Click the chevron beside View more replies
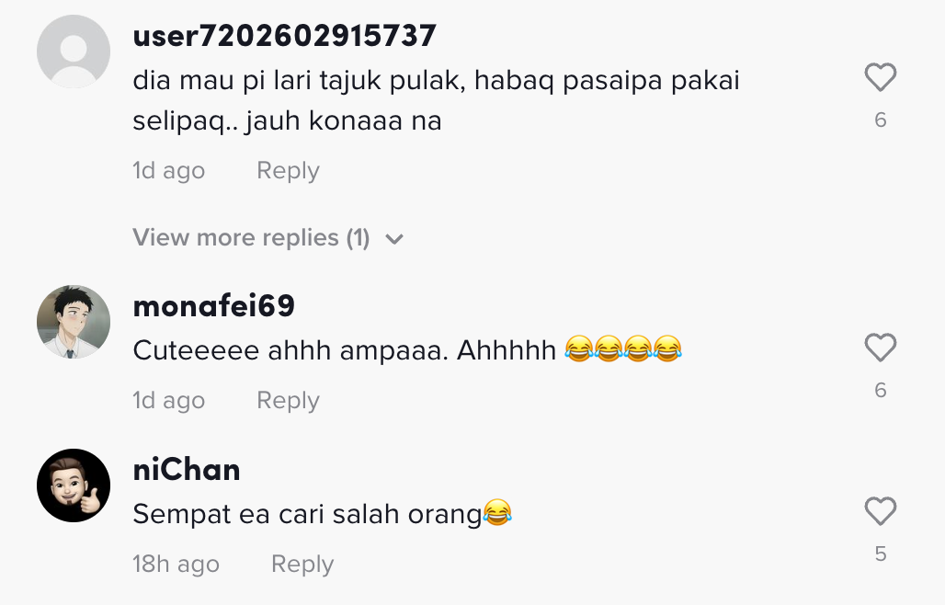945x605 pixels. 394,239
